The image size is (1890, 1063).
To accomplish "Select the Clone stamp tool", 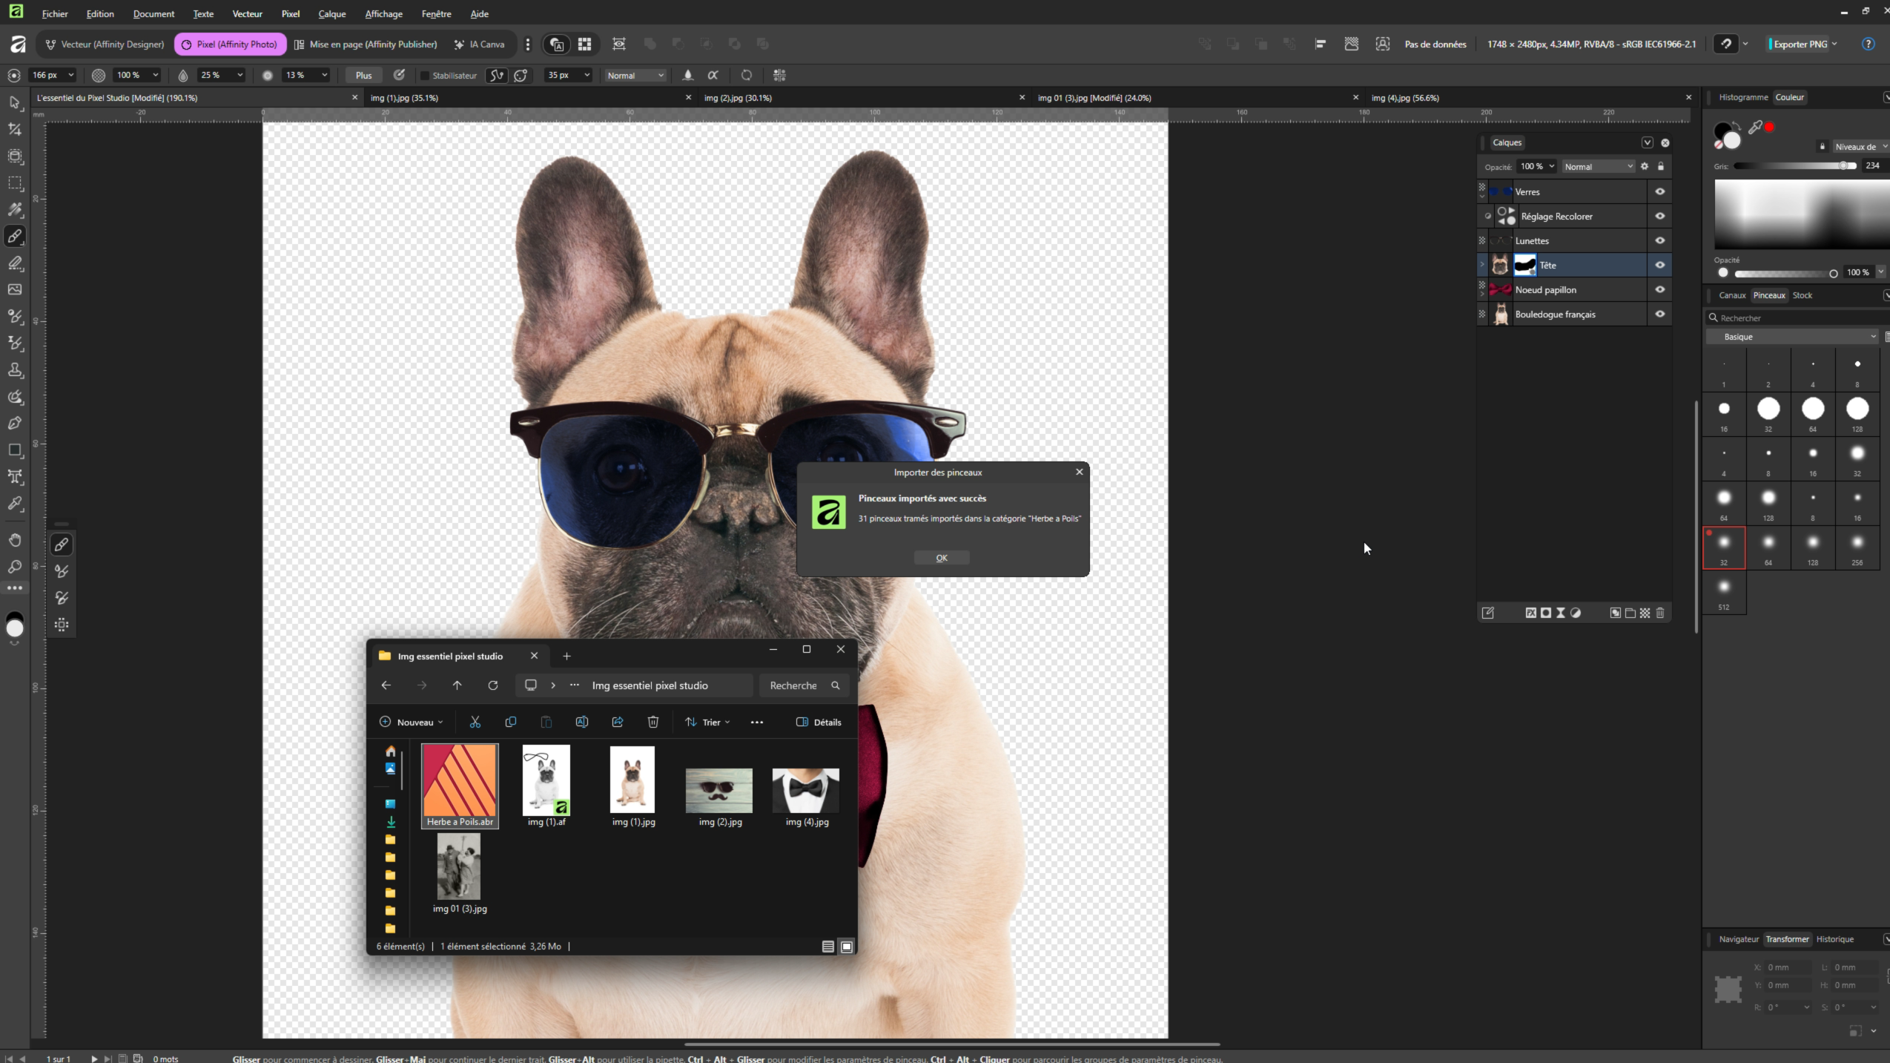I will click(x=15, y=370).
